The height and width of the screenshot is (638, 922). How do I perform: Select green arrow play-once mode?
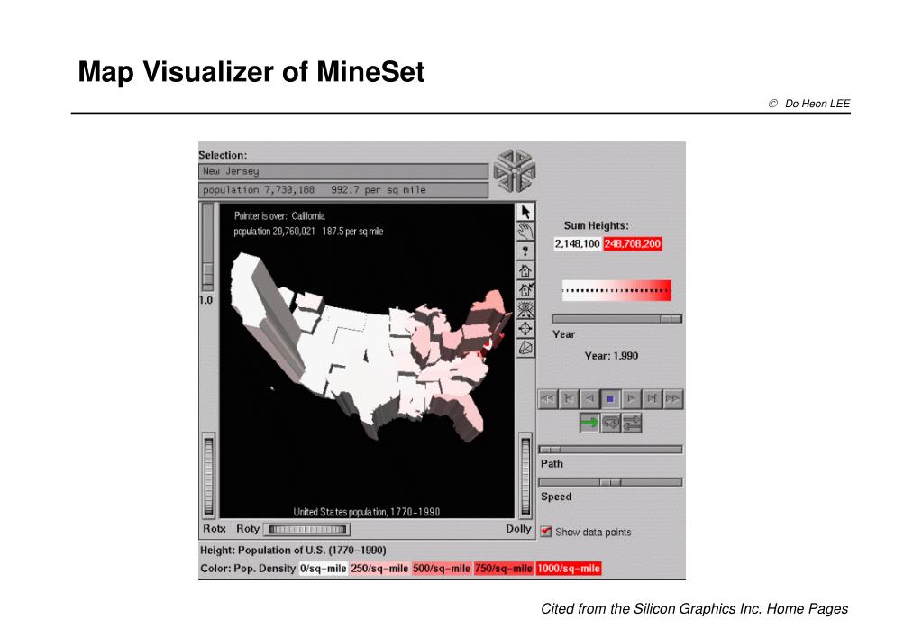pos(589,423)
